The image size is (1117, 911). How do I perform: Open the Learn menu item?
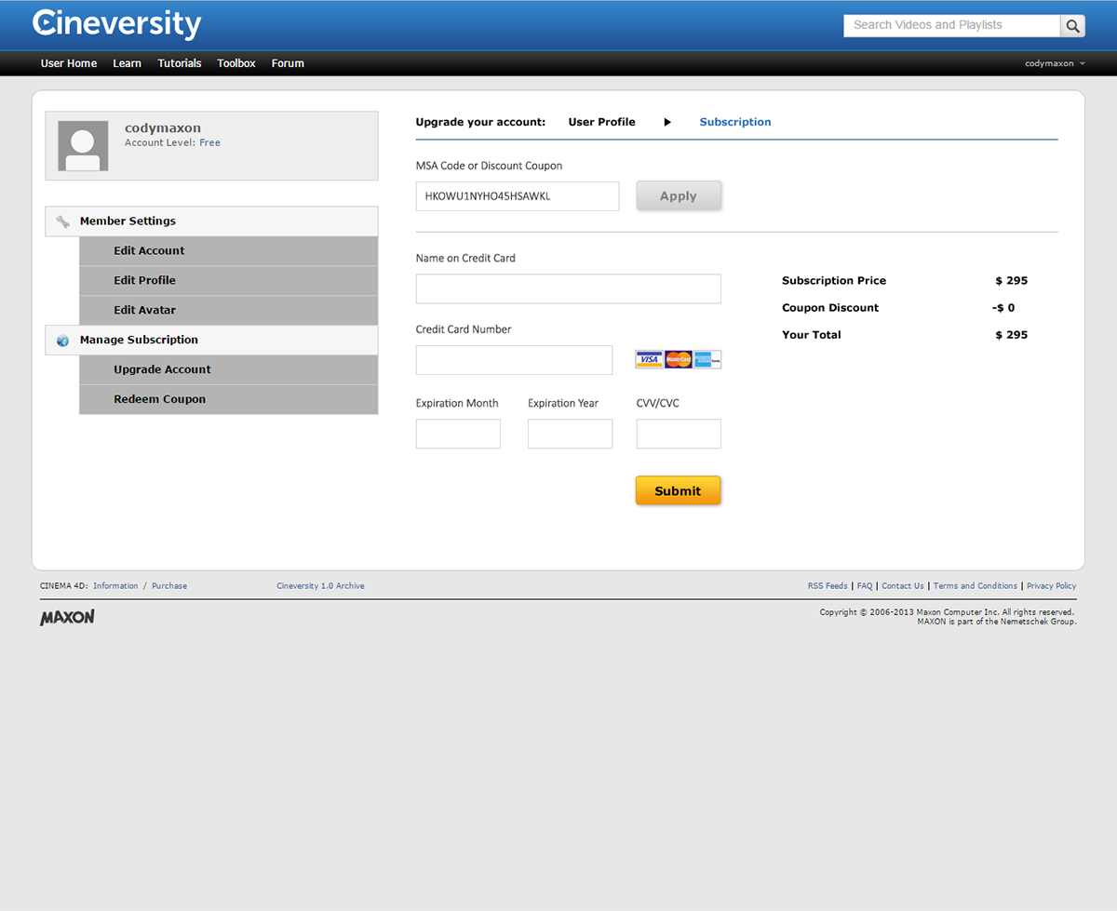pos(127,63)
